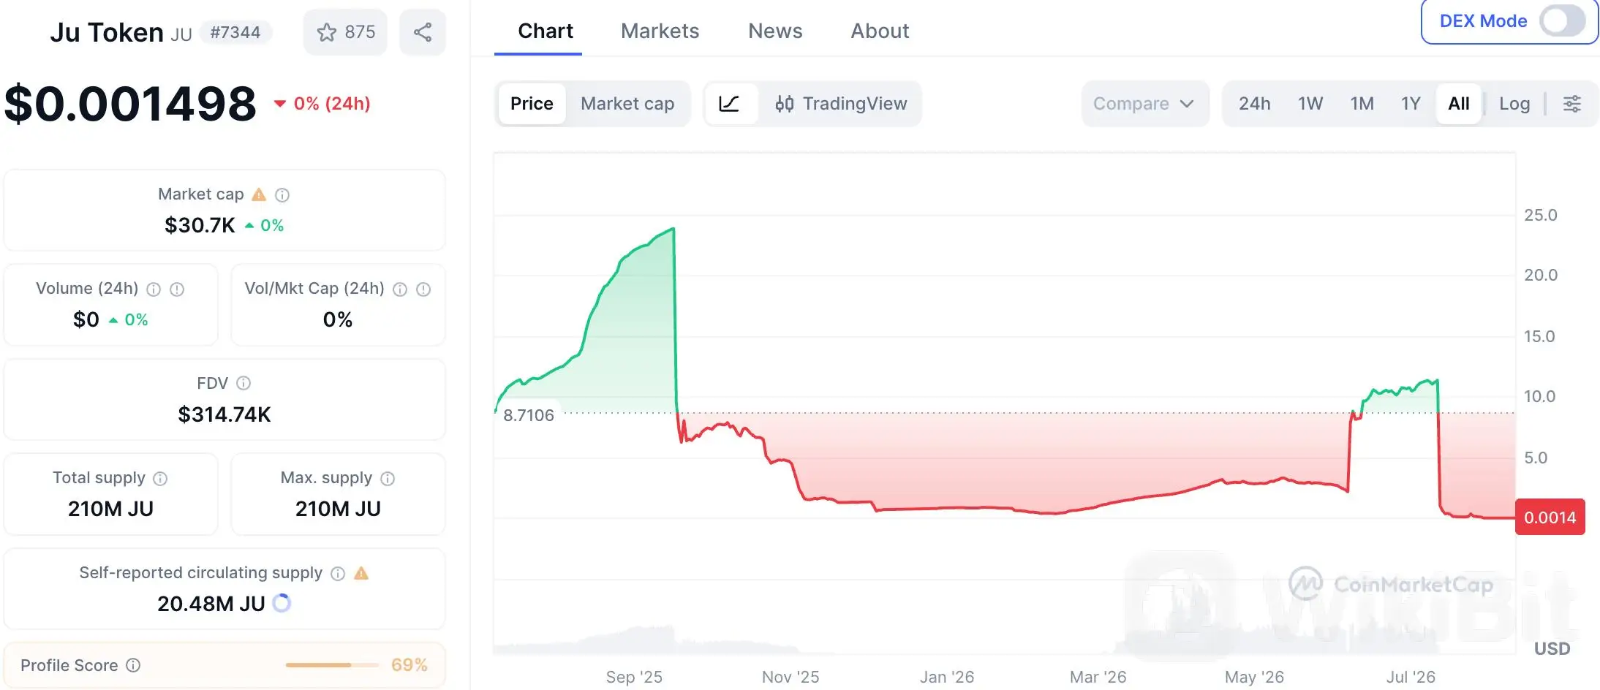Click the Market cap info icon
1600x690 pixels.
click(x=282, y=195)
